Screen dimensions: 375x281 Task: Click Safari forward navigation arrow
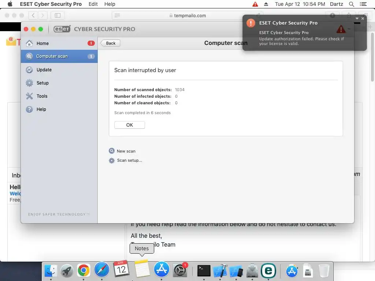click(42, 15)
